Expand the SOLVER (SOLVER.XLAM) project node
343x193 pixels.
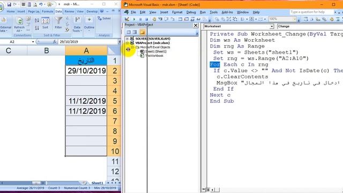128,39
